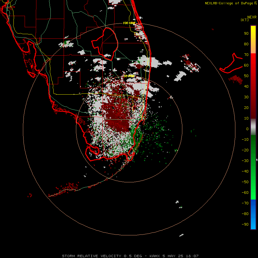The height and width of the screenshot is (258, 258).
Task: Click the positive 70 scale value
Action: pos(246,55)
